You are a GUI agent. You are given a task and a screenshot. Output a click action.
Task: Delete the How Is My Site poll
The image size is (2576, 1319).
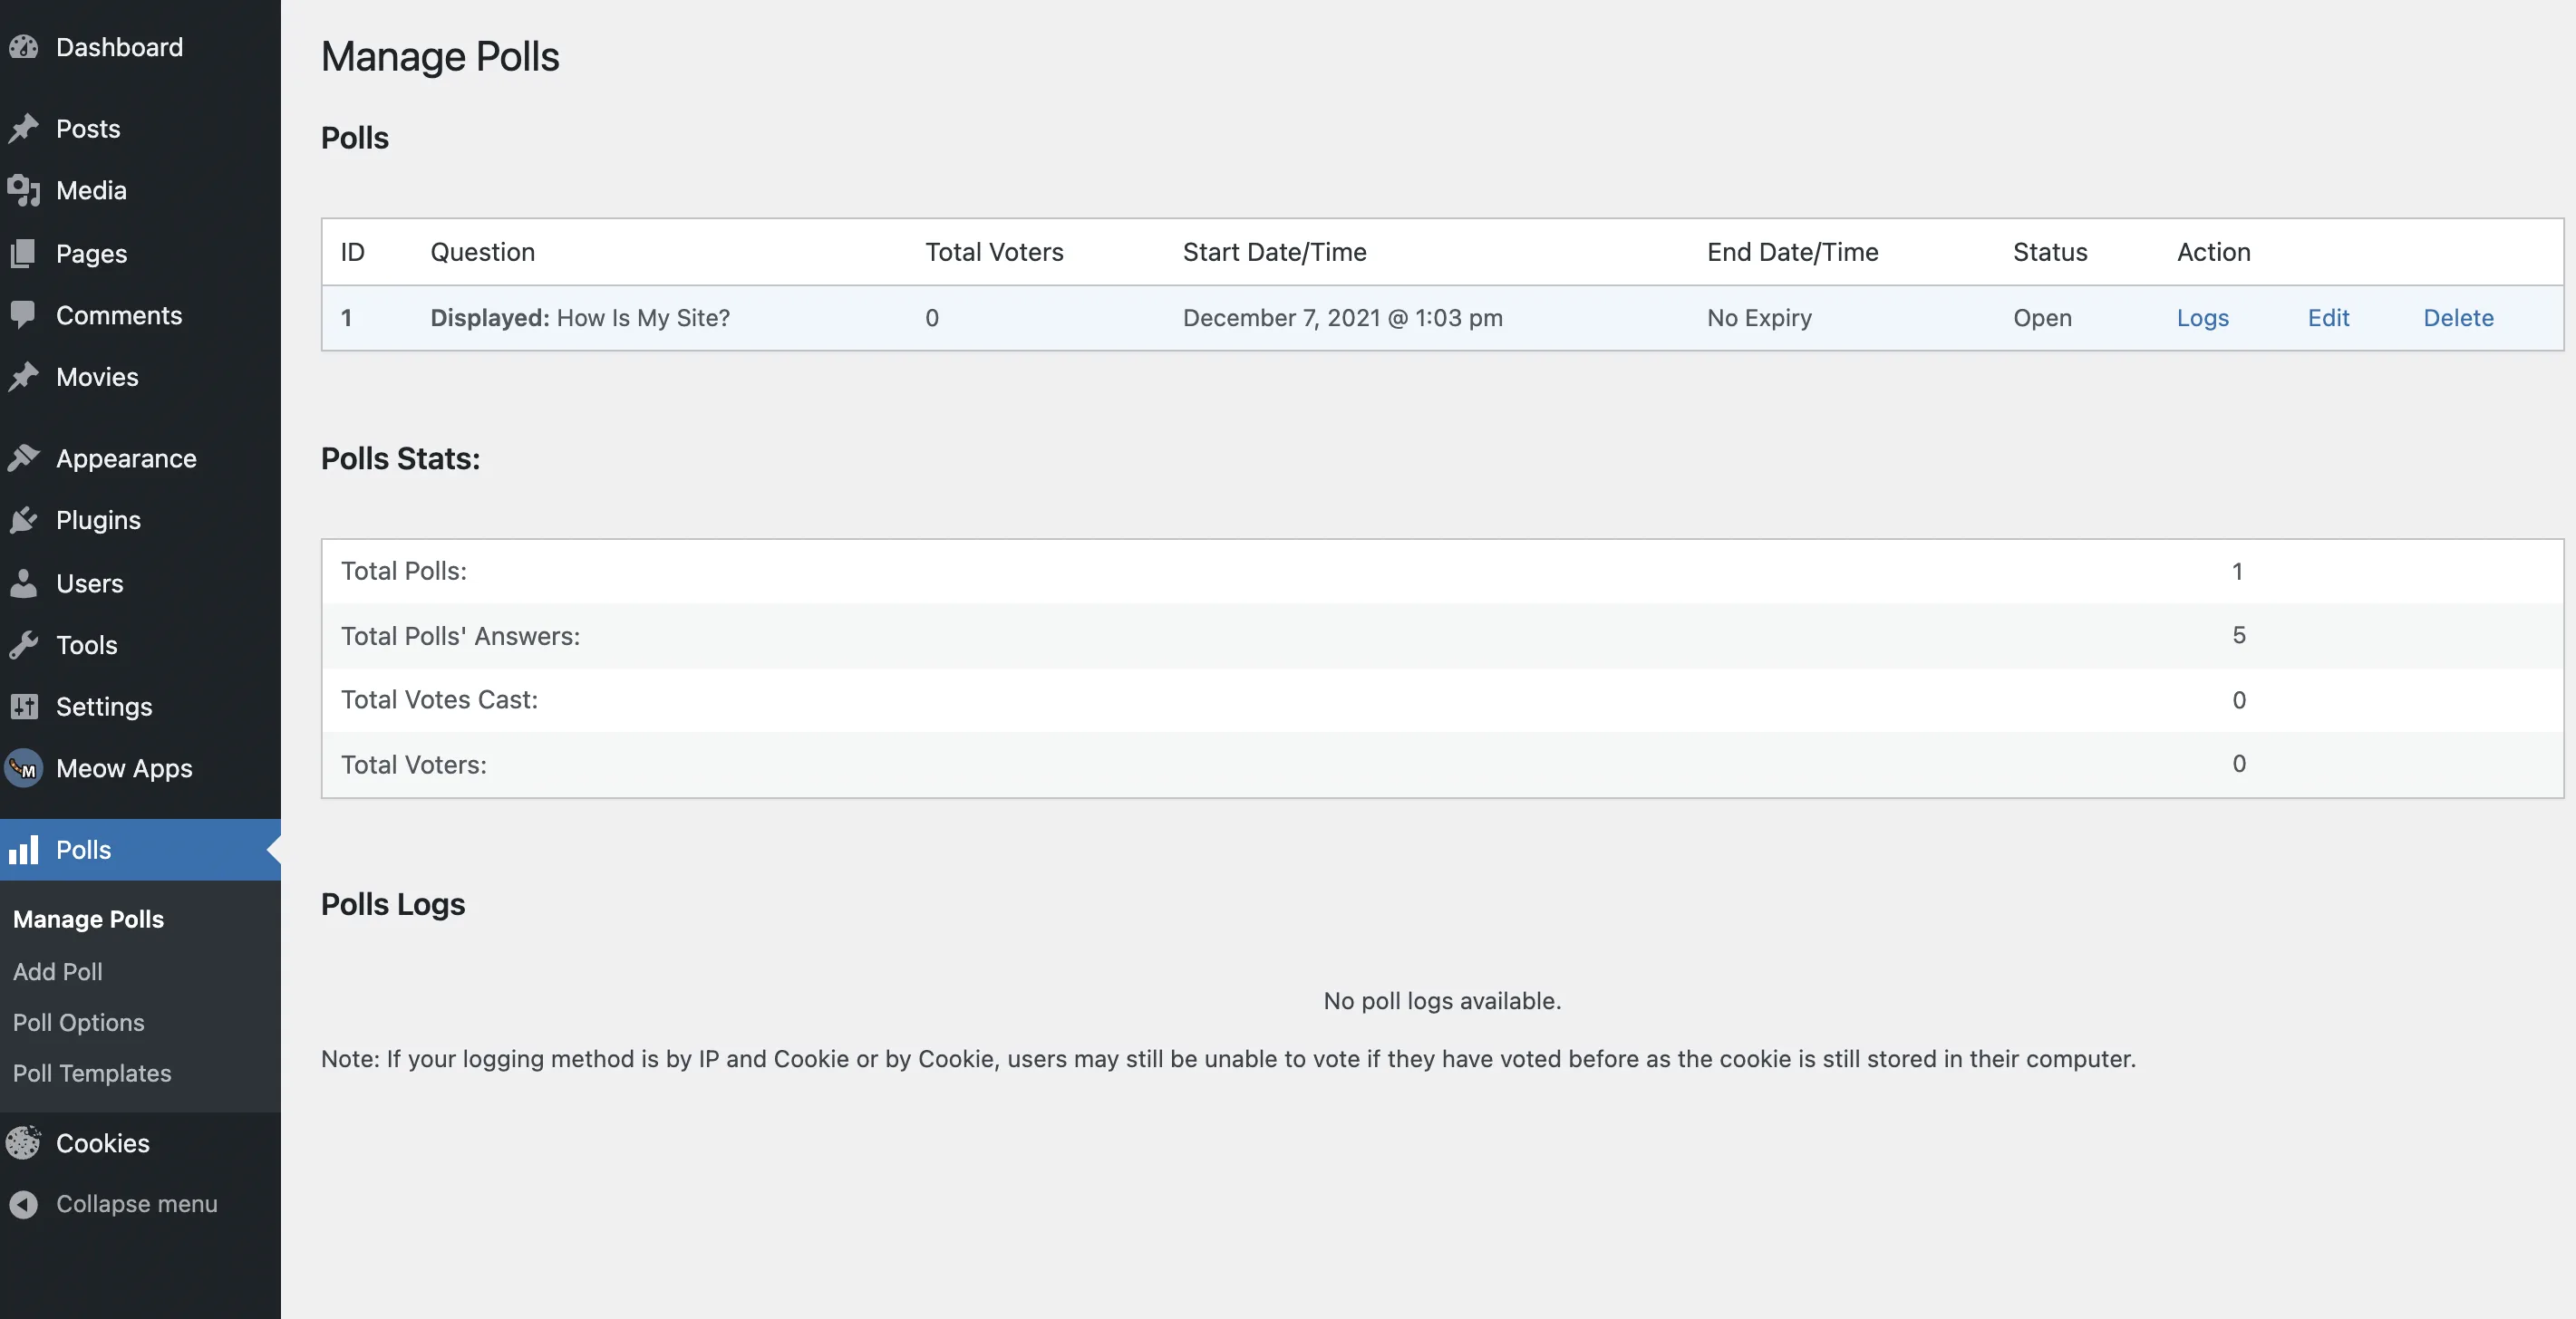(2458, 318)
